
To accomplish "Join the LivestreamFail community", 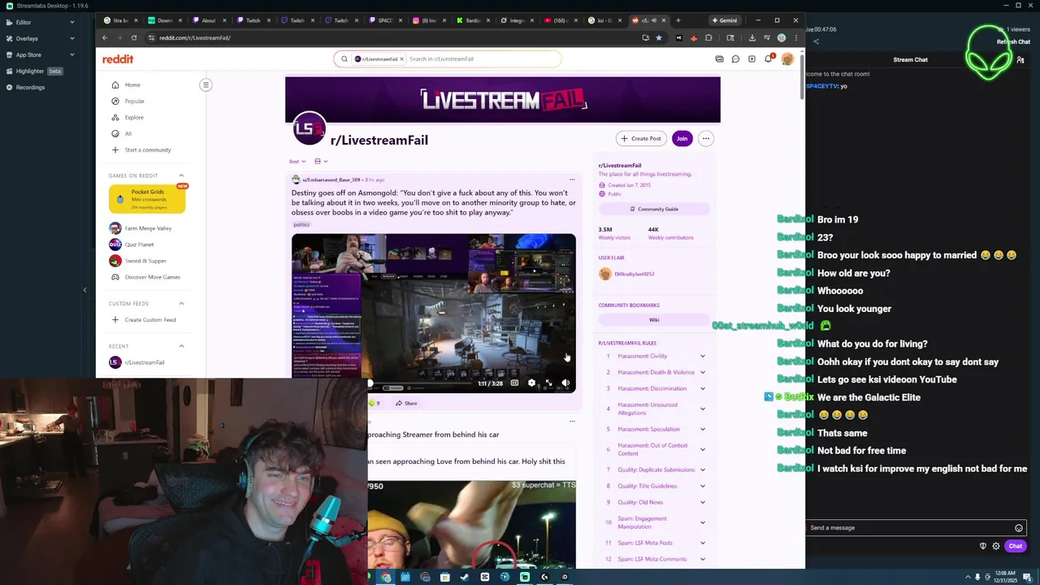I will 682,139.
